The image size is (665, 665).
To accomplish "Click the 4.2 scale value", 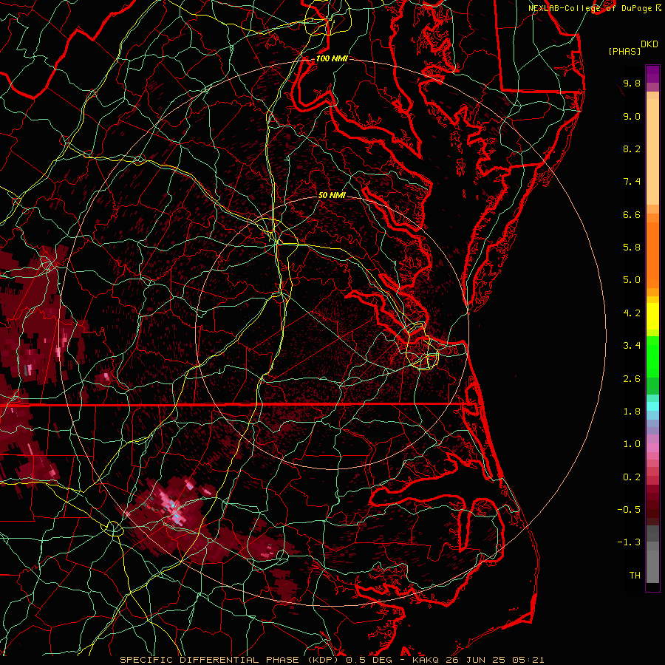I will click(x=632, y=313).
